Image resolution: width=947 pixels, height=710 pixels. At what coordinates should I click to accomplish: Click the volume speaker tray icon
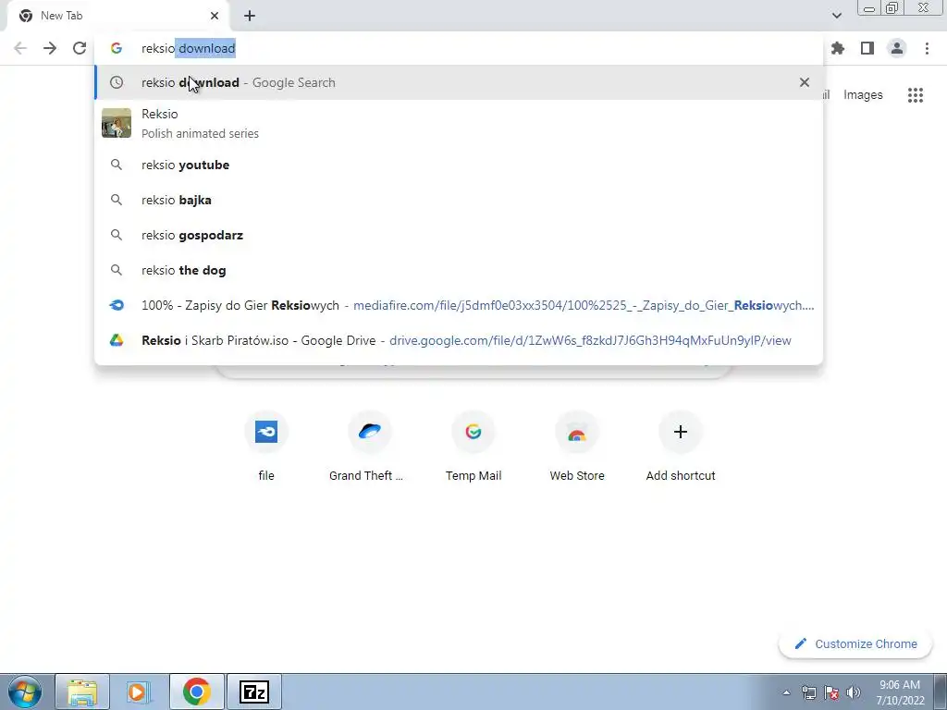pyautogui.click(x=854, y=692)
